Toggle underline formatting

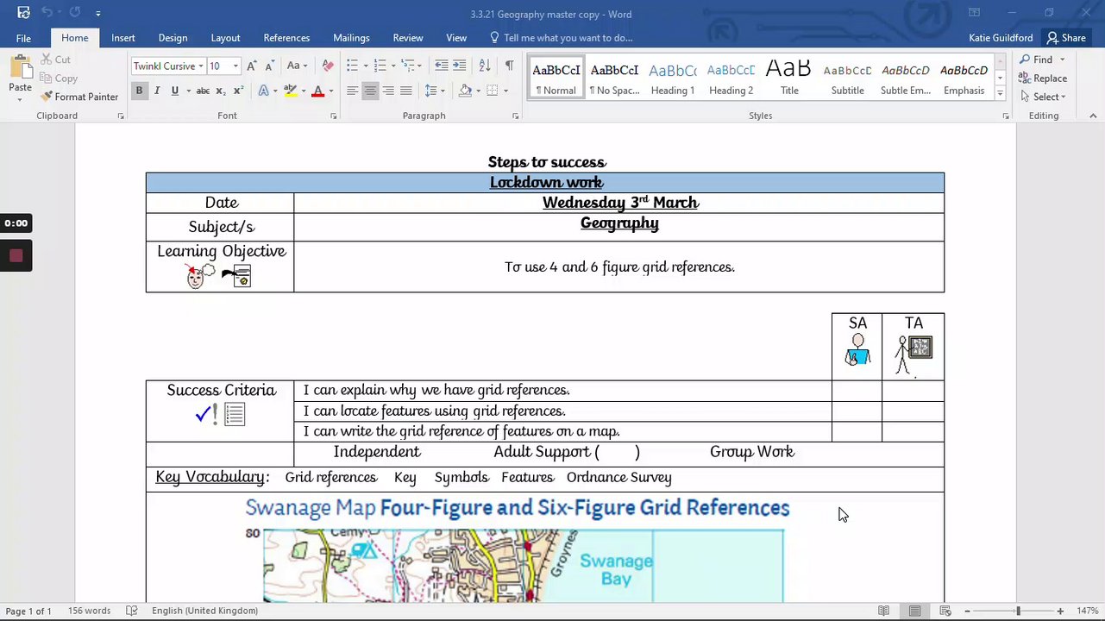(175, 91)
